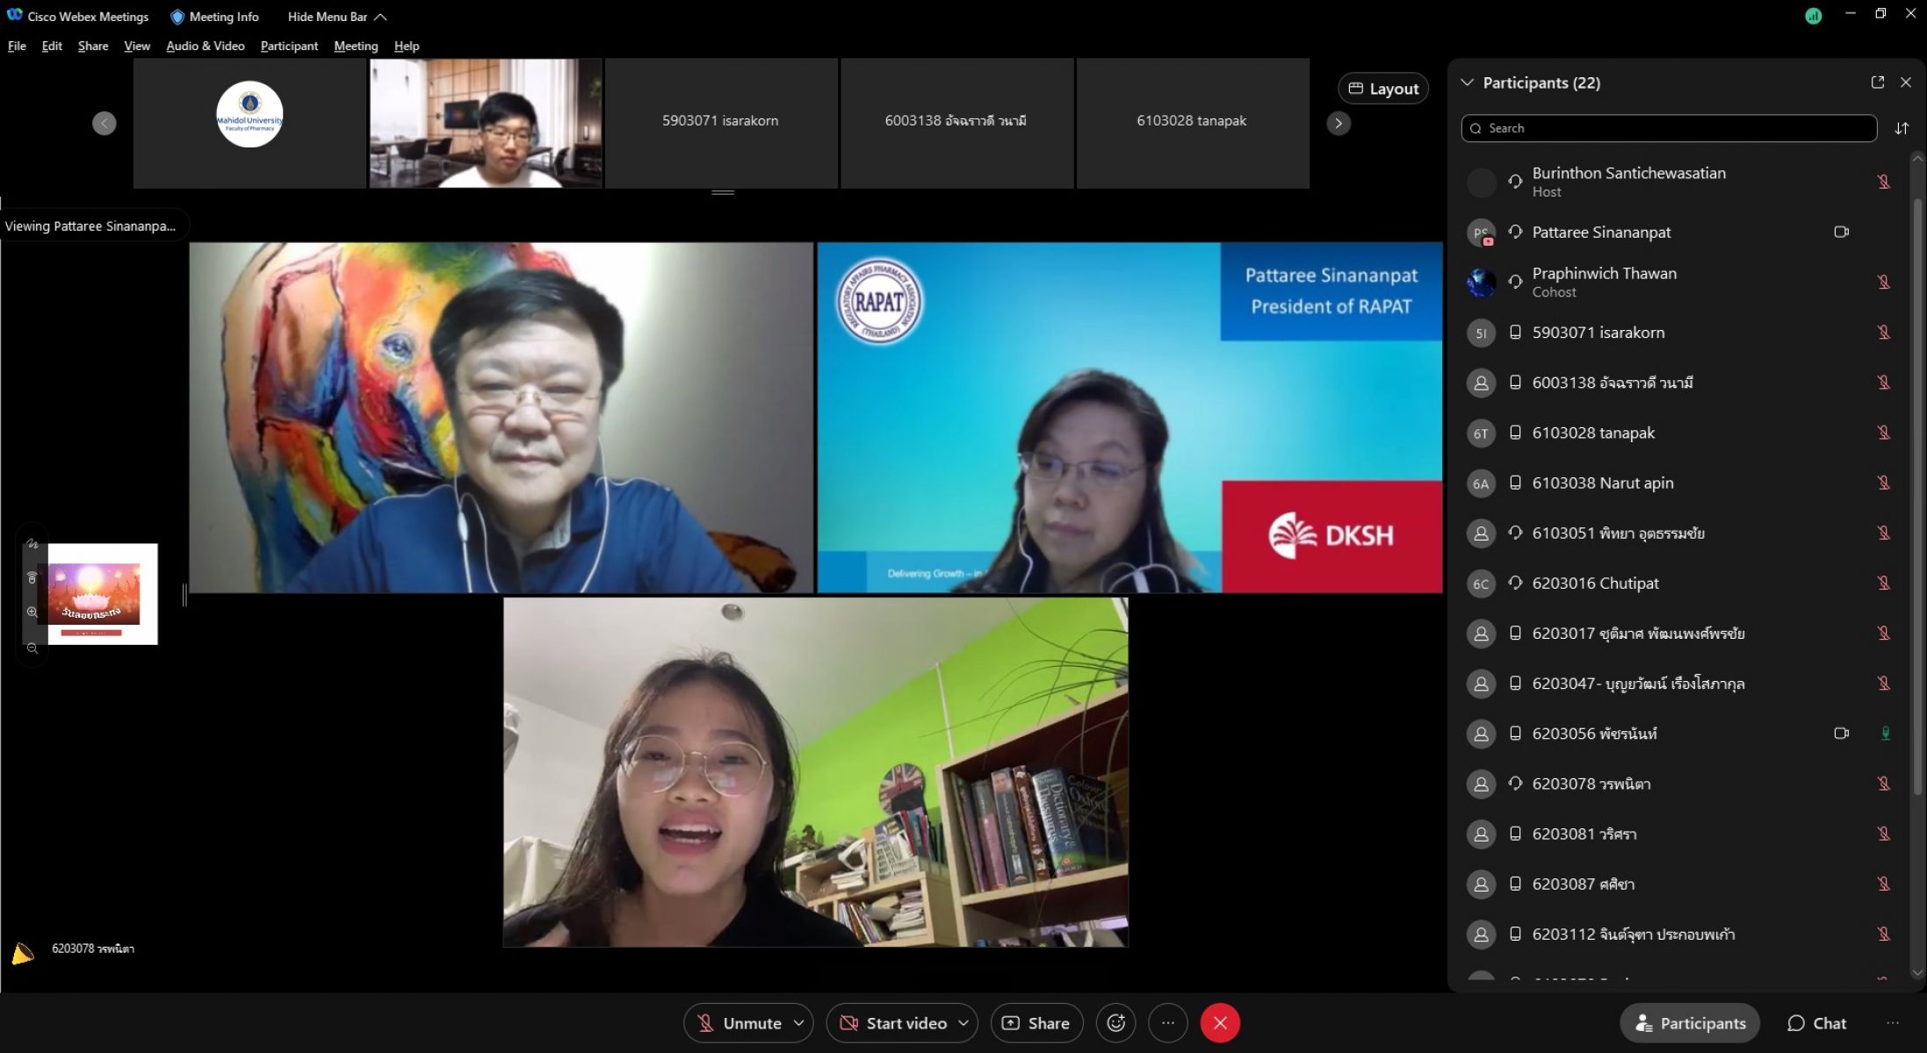Click the green microphone of 6203056
This screenshot has height=1053, width=1927.
point(1885,733)
